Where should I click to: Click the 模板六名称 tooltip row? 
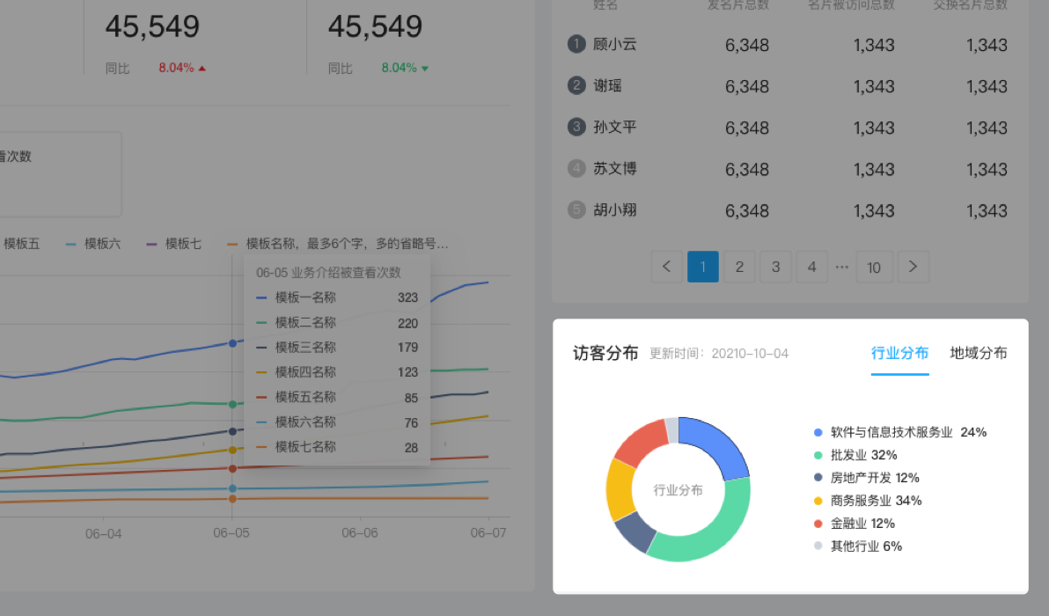coord(337,422)
